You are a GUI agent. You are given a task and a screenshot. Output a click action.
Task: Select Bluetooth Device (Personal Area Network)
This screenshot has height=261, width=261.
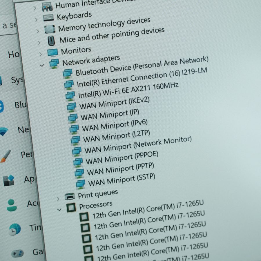tap(142, 66)
